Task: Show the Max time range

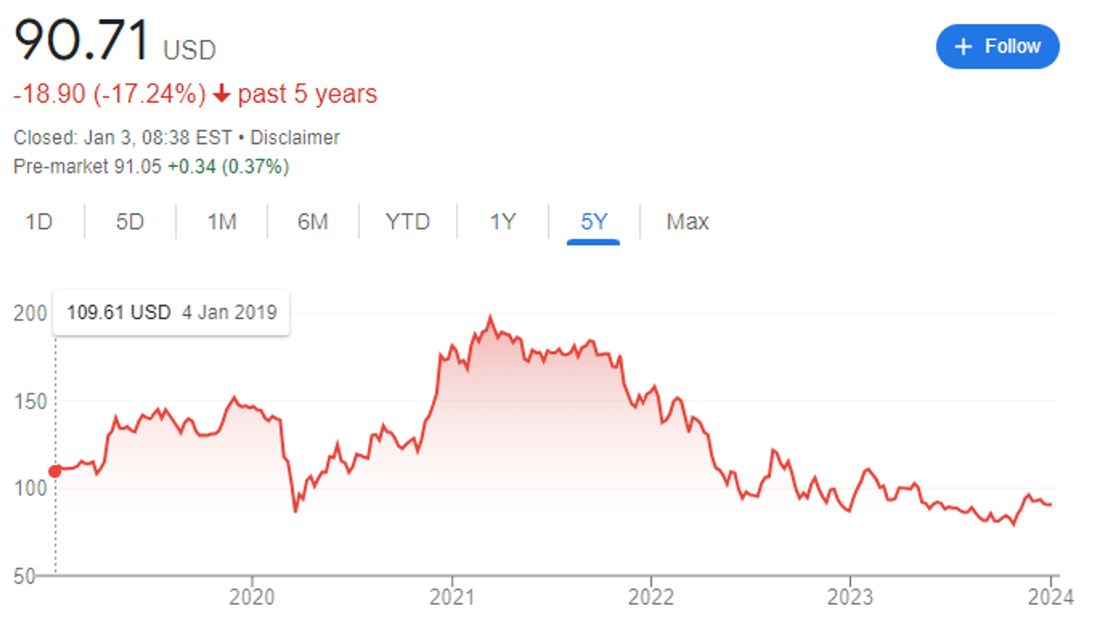Action: click(x=687, y=222)
